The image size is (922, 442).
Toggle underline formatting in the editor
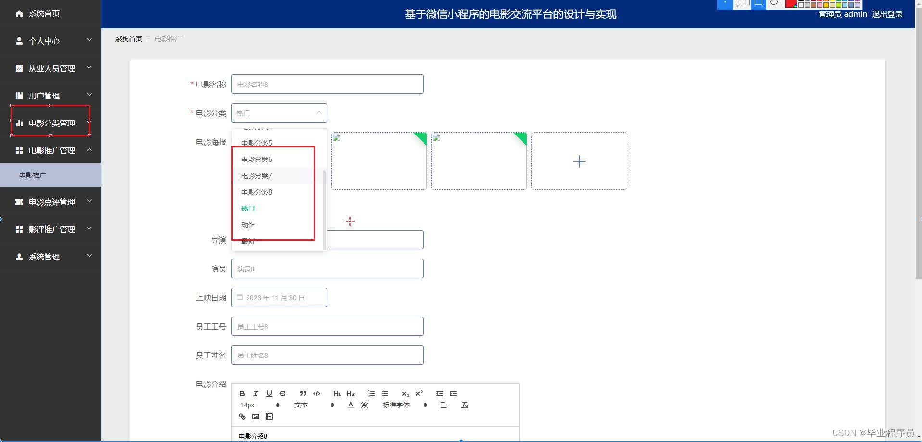point(269,393)
